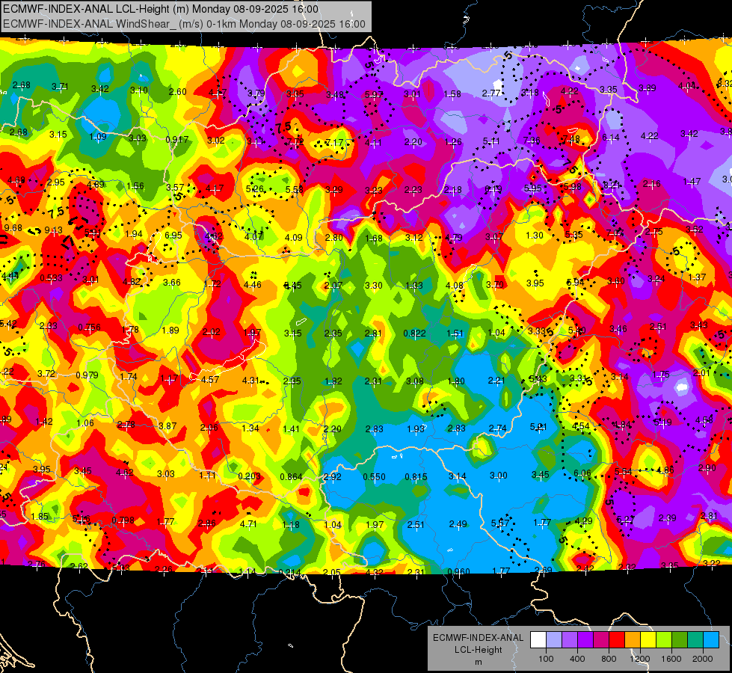The width and height of the screenshot is (732, 673).
Task: Click the wind shear value 3.71
Action: 60,86
